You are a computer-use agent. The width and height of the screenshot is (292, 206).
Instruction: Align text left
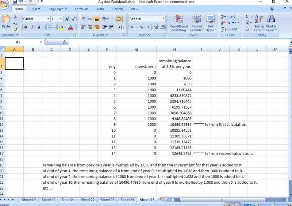click(x=83, y=27)
